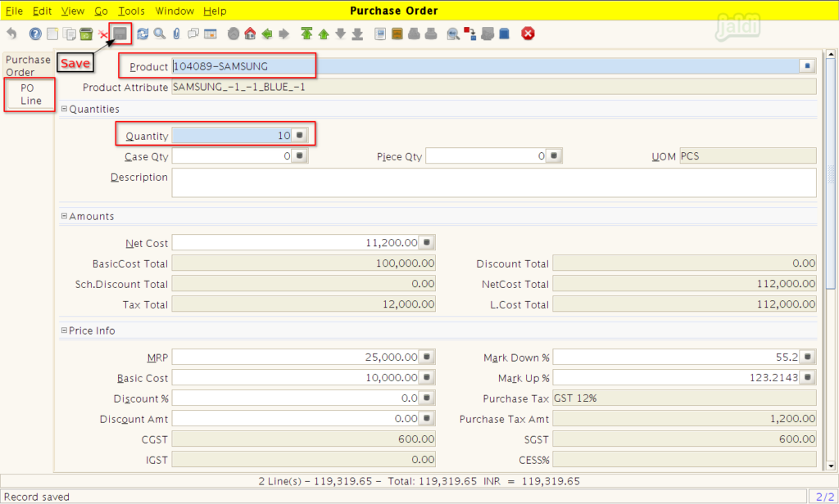Open the calculator button beside MRP
Viewport: 839px width, 504px height.
click(x=426, y=357)
